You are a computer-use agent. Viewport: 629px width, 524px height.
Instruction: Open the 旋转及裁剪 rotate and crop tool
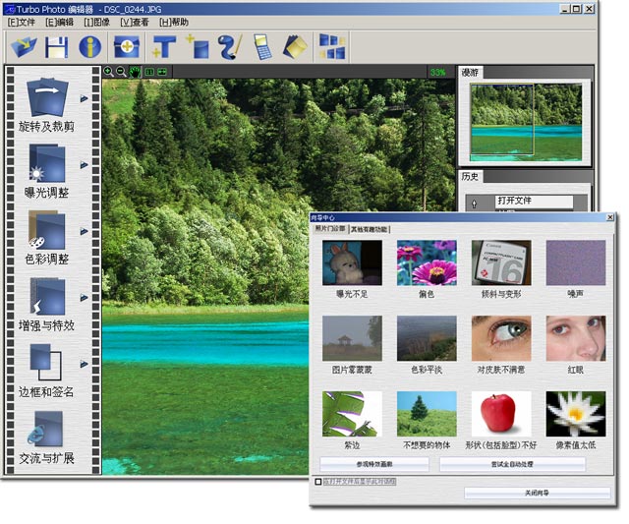(x=46, y=105)
